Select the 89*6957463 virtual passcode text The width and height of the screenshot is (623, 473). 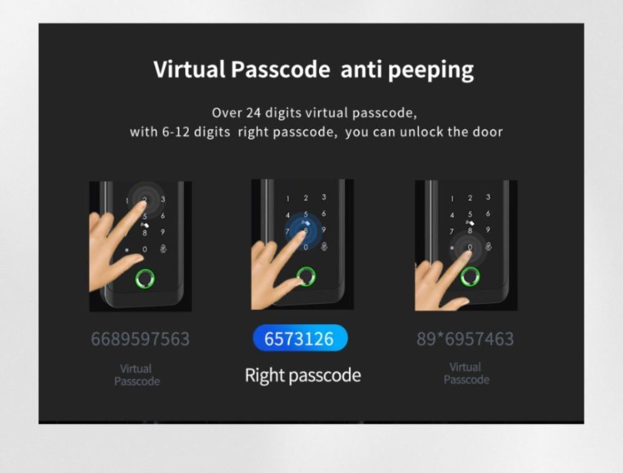pyautogui.click(x=465, y=339)
